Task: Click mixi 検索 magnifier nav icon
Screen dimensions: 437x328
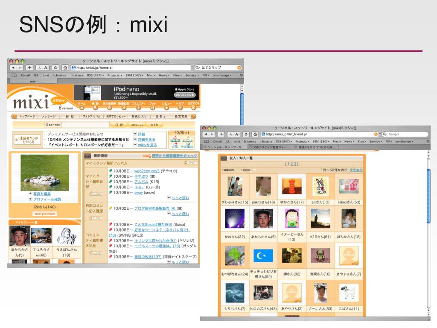Action: coord(95,108)
